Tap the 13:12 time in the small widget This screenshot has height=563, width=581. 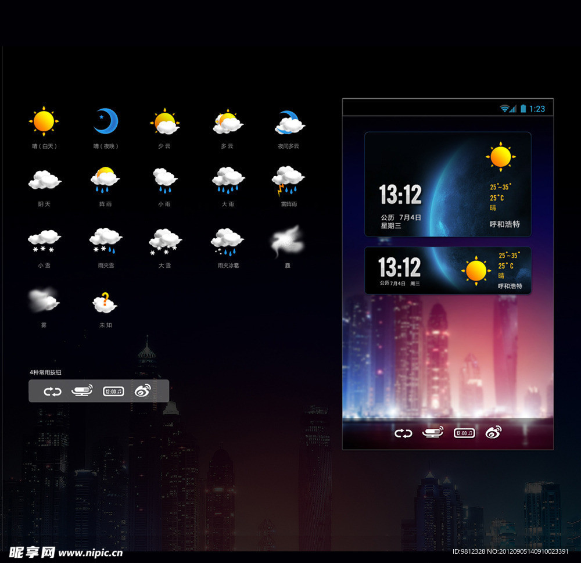click(400, 267)
